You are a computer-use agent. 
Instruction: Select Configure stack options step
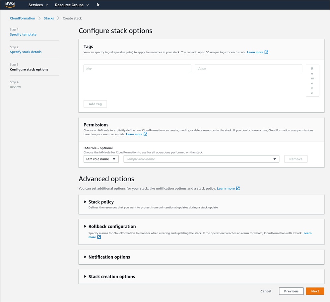[29, 69]
